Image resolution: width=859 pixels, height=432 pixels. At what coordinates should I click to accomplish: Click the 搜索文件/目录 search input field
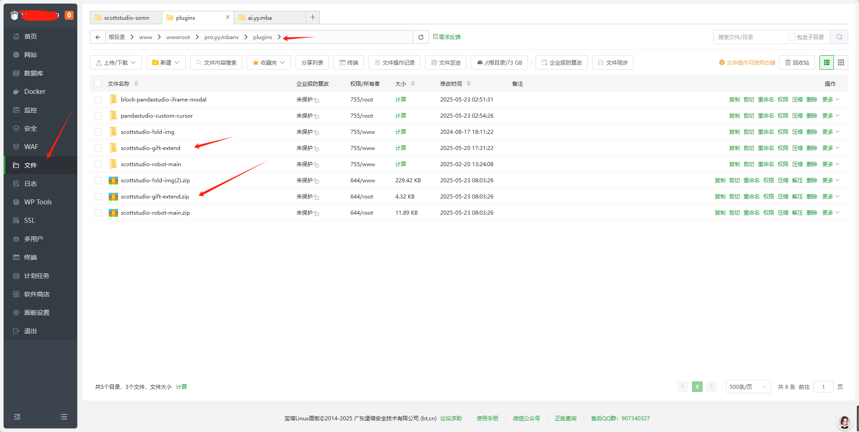click(750, 37)
